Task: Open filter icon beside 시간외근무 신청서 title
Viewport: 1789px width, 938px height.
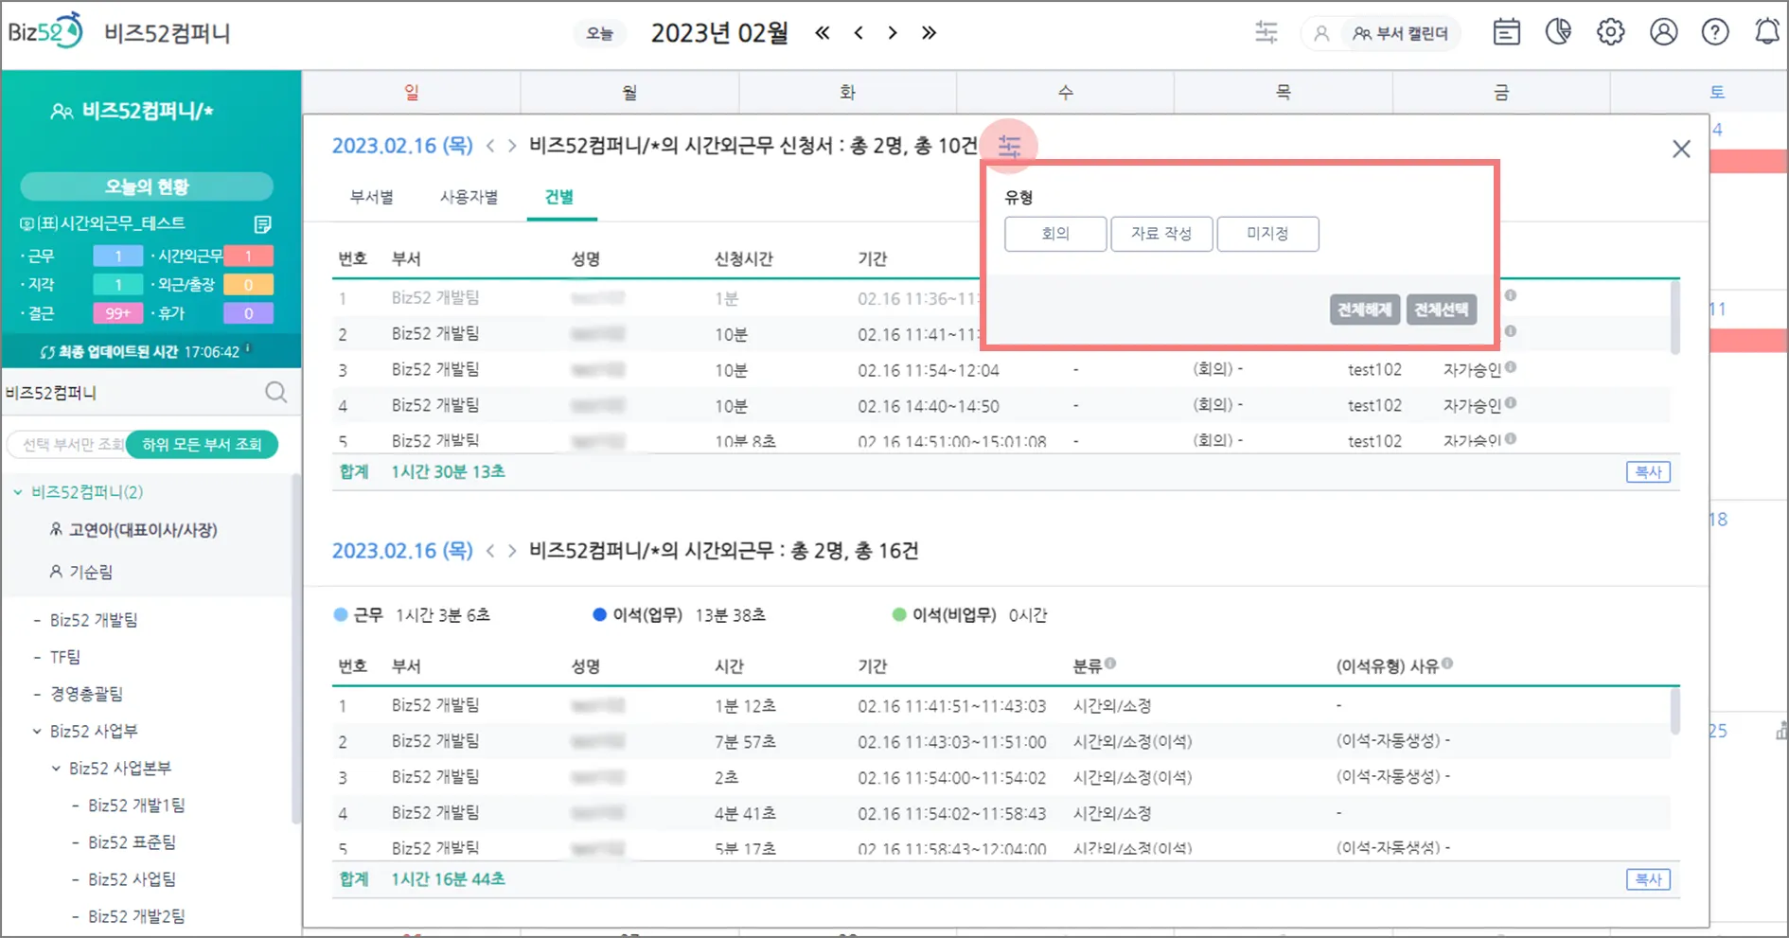Action: 1010,146
